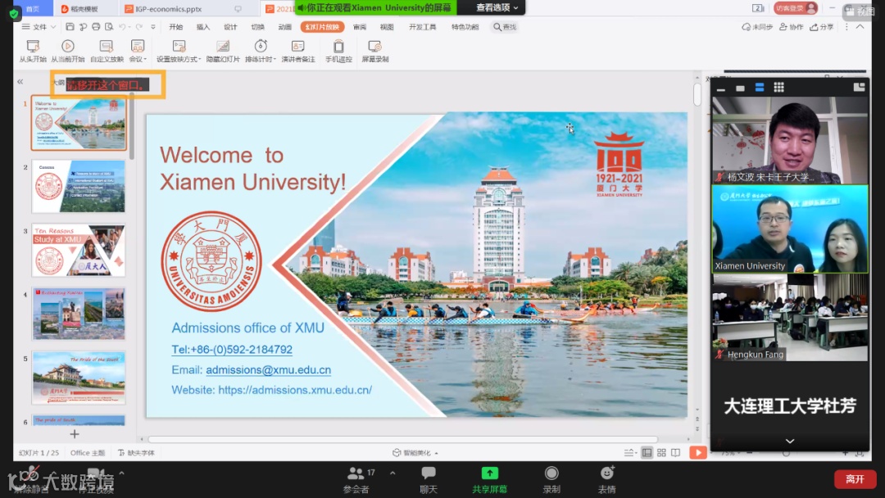
Task: Click the 协作 collaborate button
Action: [x=792, y=26]
